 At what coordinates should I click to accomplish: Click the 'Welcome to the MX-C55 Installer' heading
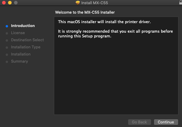click(85, 12)
